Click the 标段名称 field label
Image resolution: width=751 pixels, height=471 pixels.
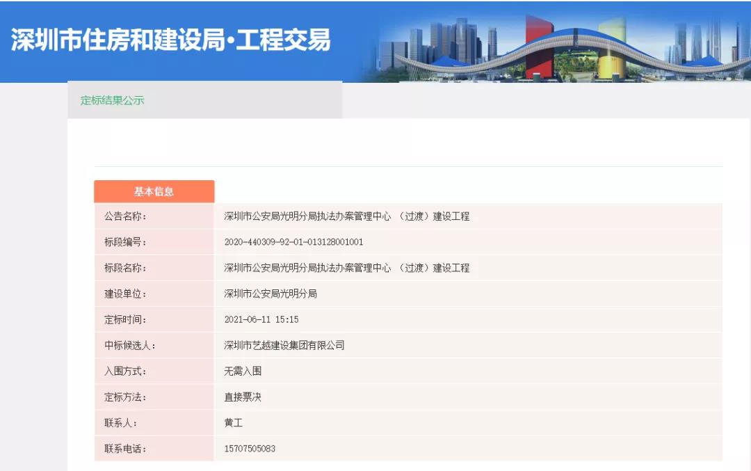point(126,268)
